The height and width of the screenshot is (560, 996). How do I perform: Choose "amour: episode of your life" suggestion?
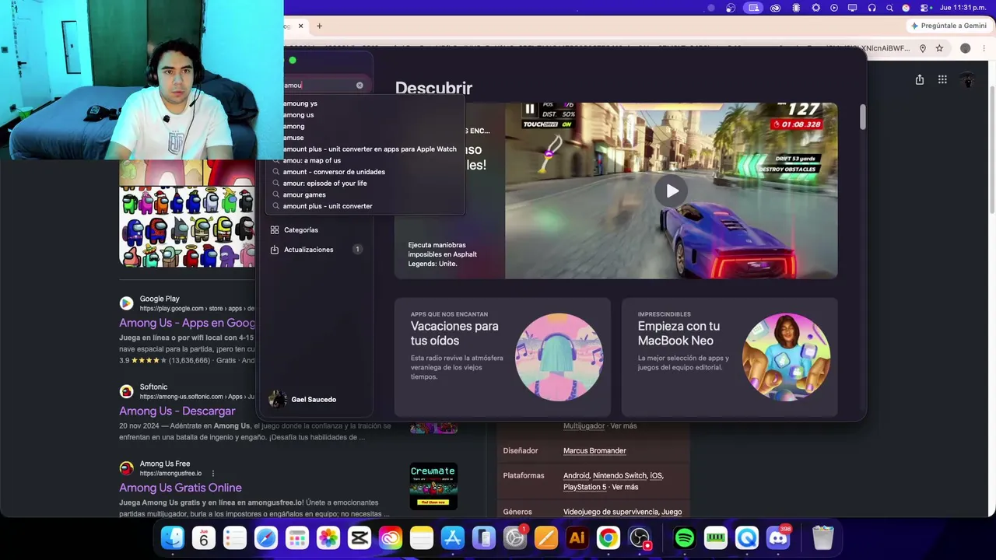[324, 184]
